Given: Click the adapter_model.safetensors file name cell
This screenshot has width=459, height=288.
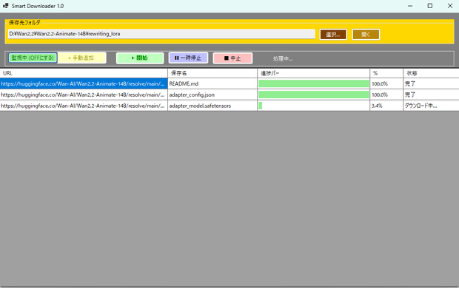Looking at the screenshot, I should [x=212, y=106].
